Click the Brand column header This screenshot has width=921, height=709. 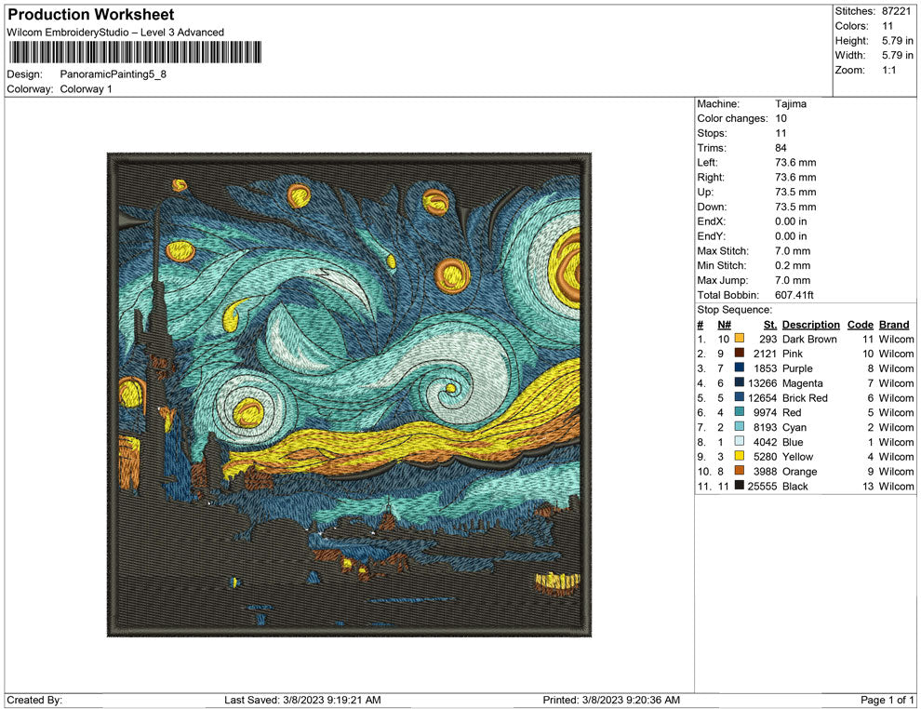click(894, 325)
